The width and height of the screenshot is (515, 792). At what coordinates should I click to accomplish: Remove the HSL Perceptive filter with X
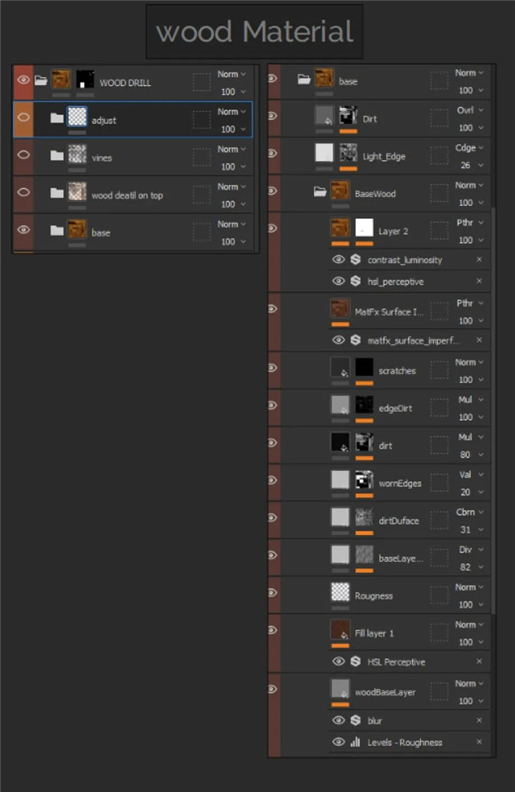(479, 662)
